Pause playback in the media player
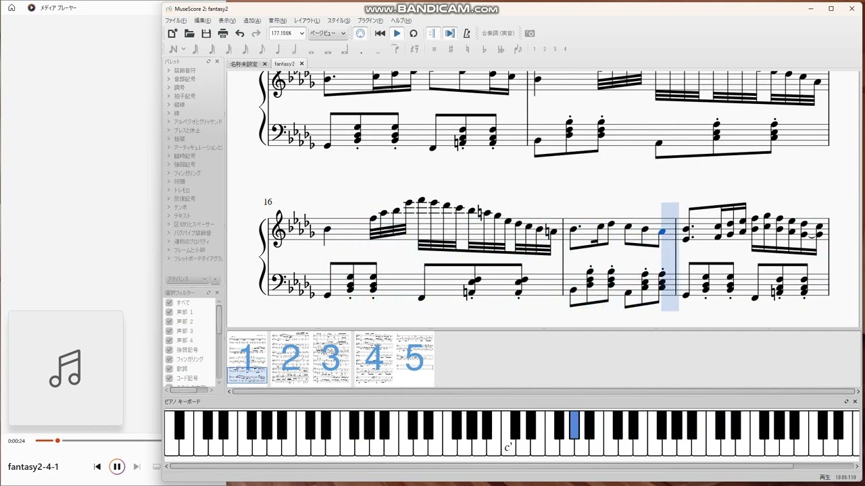The image size is (865, 486). (117, 466)
